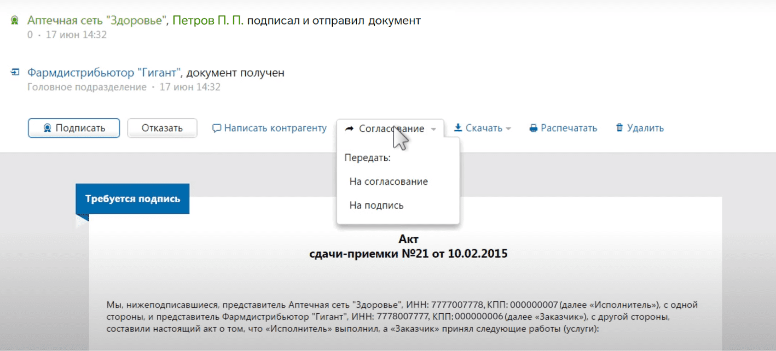Select На согласование from the menu
Screen dimensions: 776x351
coord(389,182)
